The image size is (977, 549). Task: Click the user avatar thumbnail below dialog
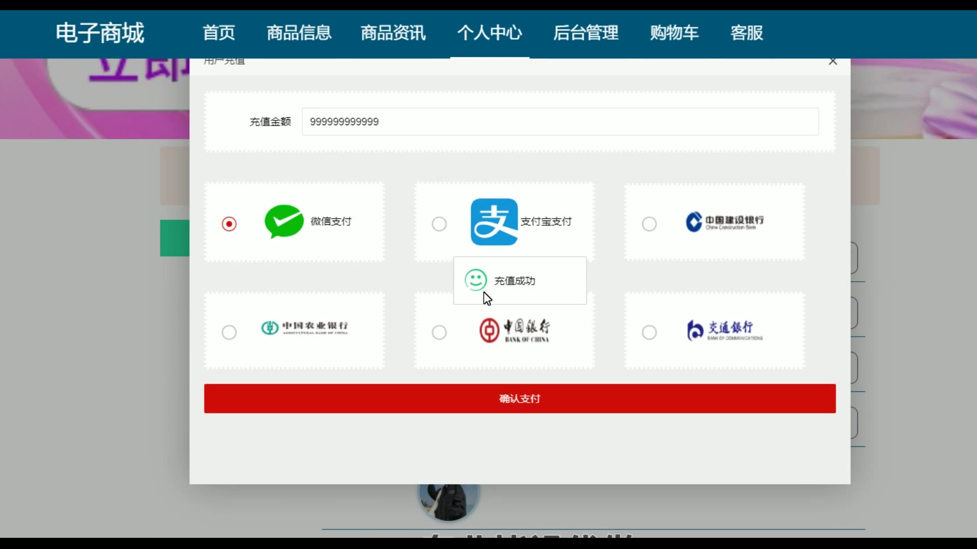[x=448, y=502]
